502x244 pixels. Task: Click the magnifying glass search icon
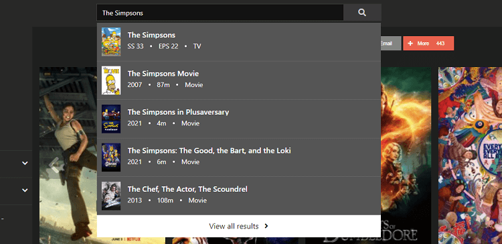point(362,13)
